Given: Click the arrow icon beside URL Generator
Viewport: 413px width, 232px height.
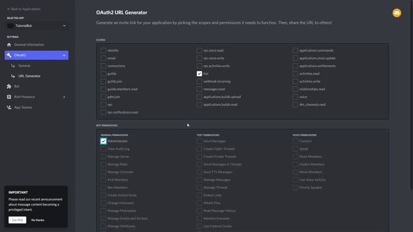Looking at the screenshot, I should click(x=13, y=76).
